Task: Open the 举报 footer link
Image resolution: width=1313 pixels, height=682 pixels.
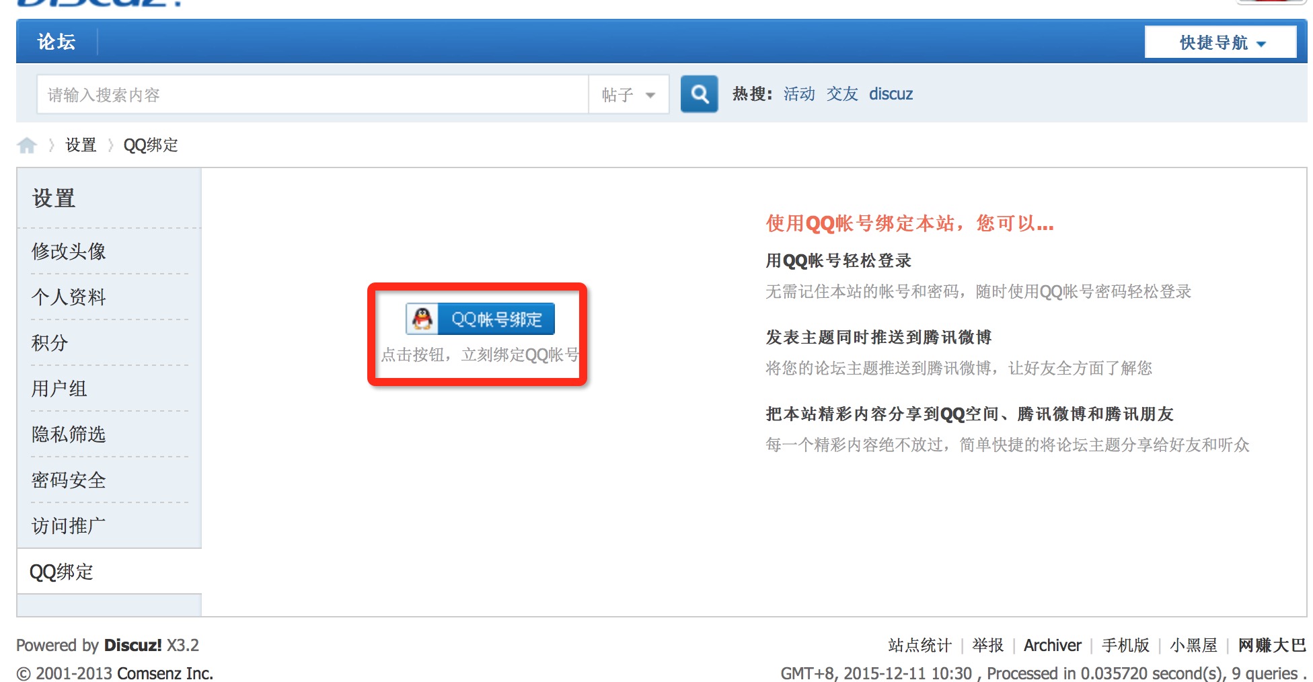Action: pyautogui.click(x=988, y=646)
